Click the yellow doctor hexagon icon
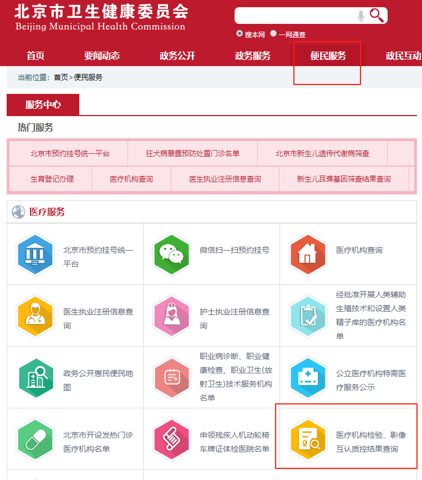The image size is (422, 480). [x=35, y=316]
